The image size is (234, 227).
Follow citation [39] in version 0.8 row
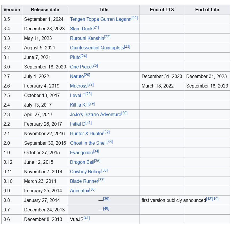click(106, 199)
